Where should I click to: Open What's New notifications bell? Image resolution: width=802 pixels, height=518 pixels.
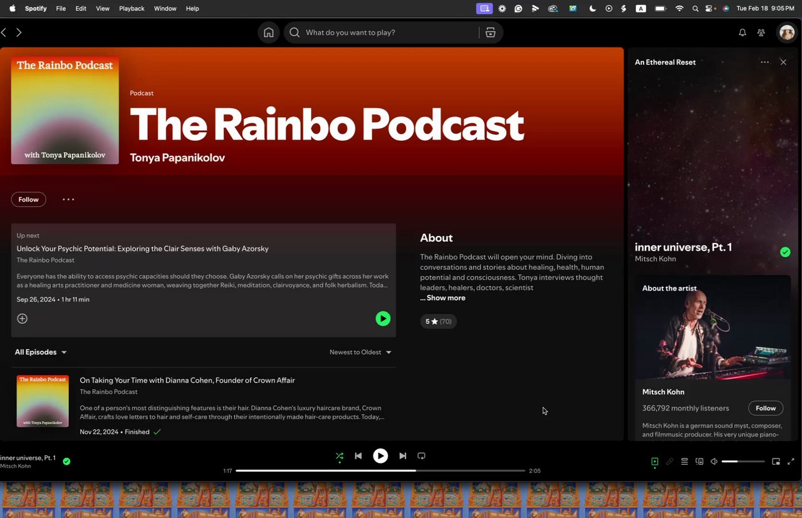pyautogui.click(x=742, y=33)
